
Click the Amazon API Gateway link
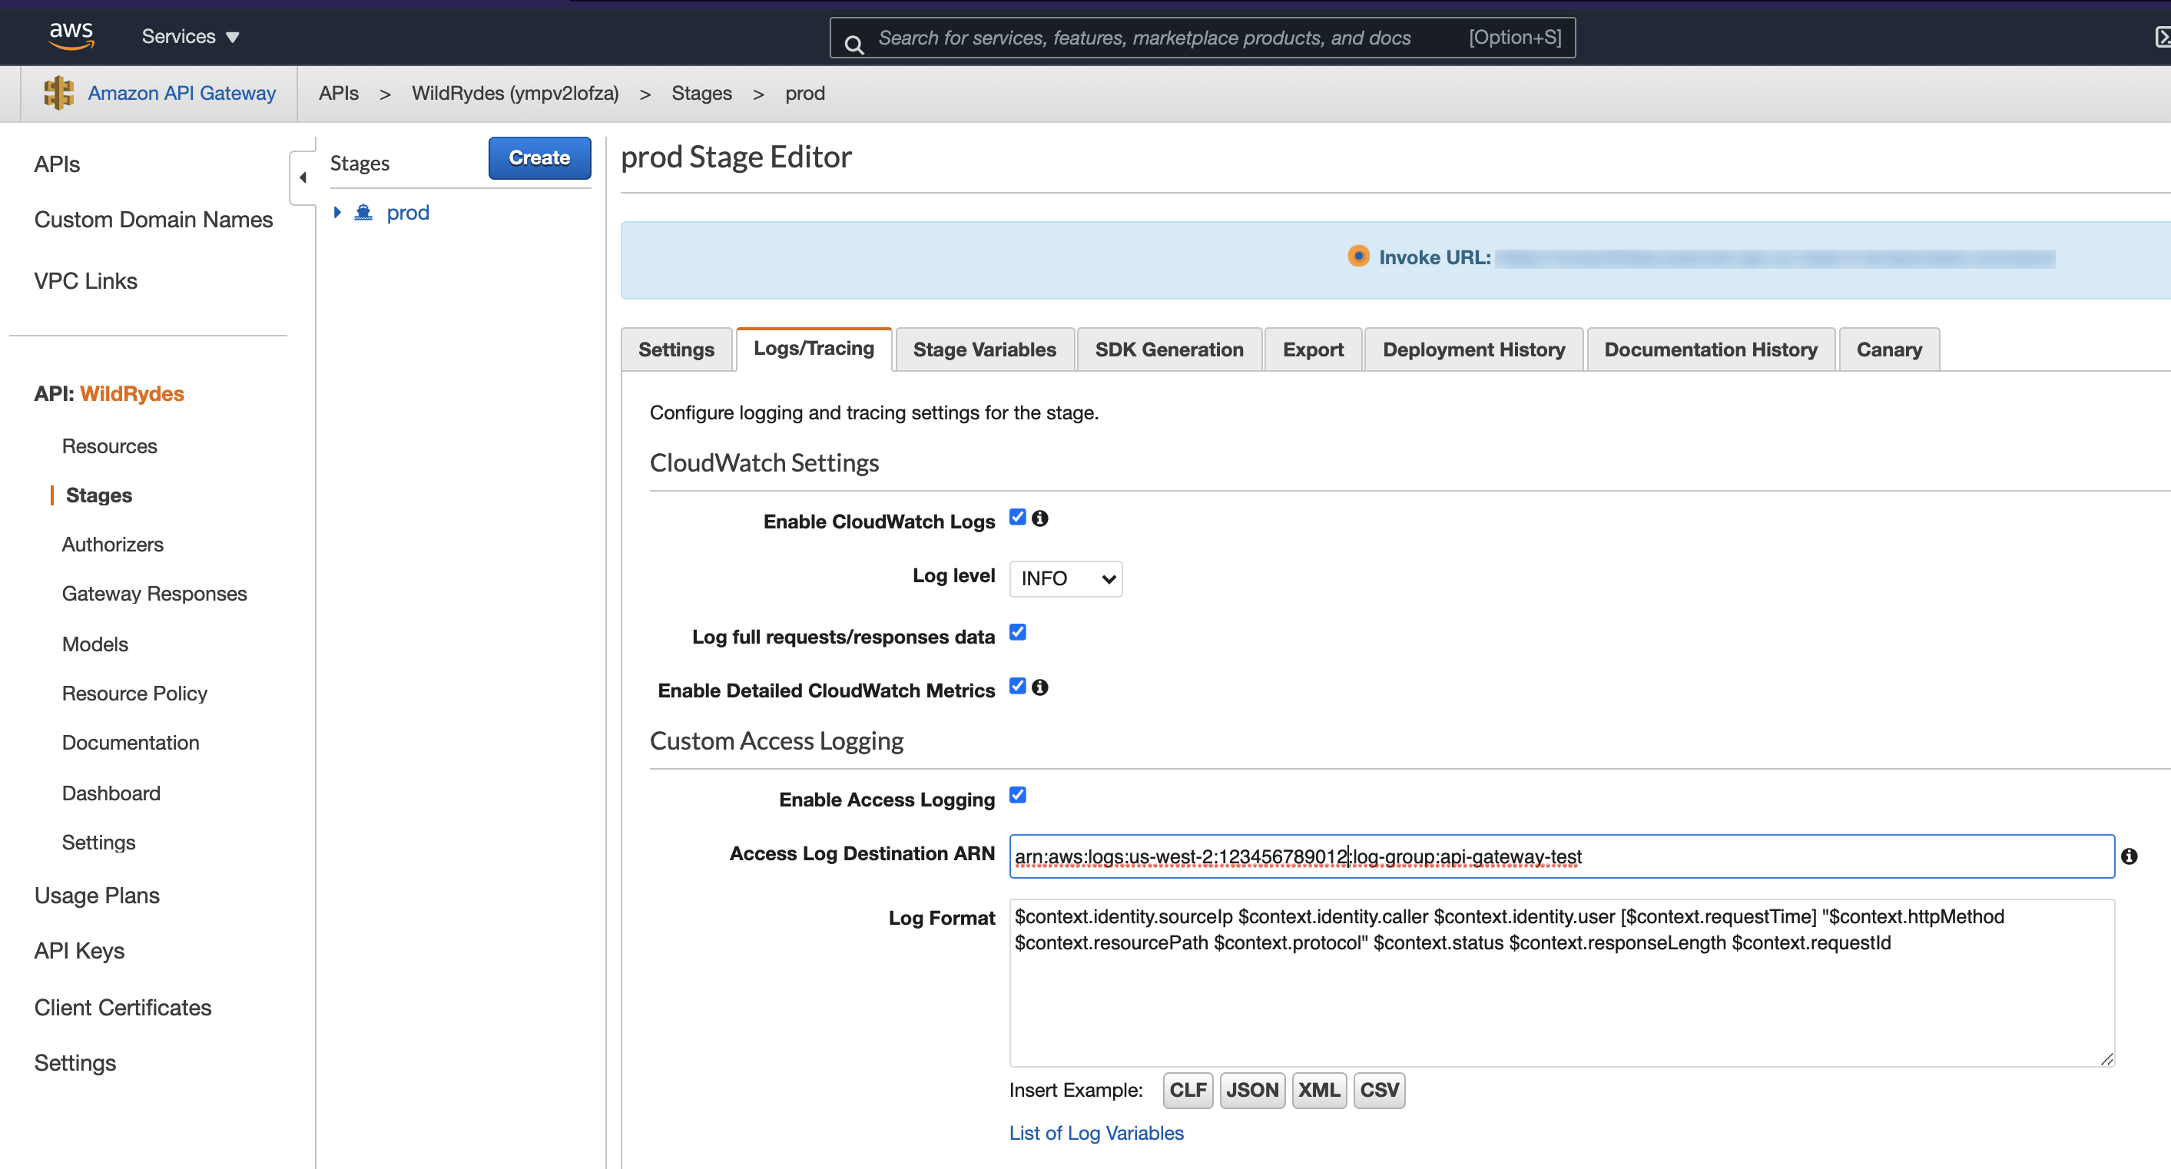pos(181,93)
